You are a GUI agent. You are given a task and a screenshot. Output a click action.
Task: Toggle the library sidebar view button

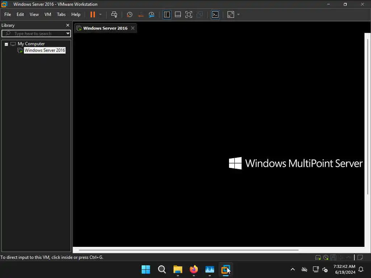coord(167,14)
